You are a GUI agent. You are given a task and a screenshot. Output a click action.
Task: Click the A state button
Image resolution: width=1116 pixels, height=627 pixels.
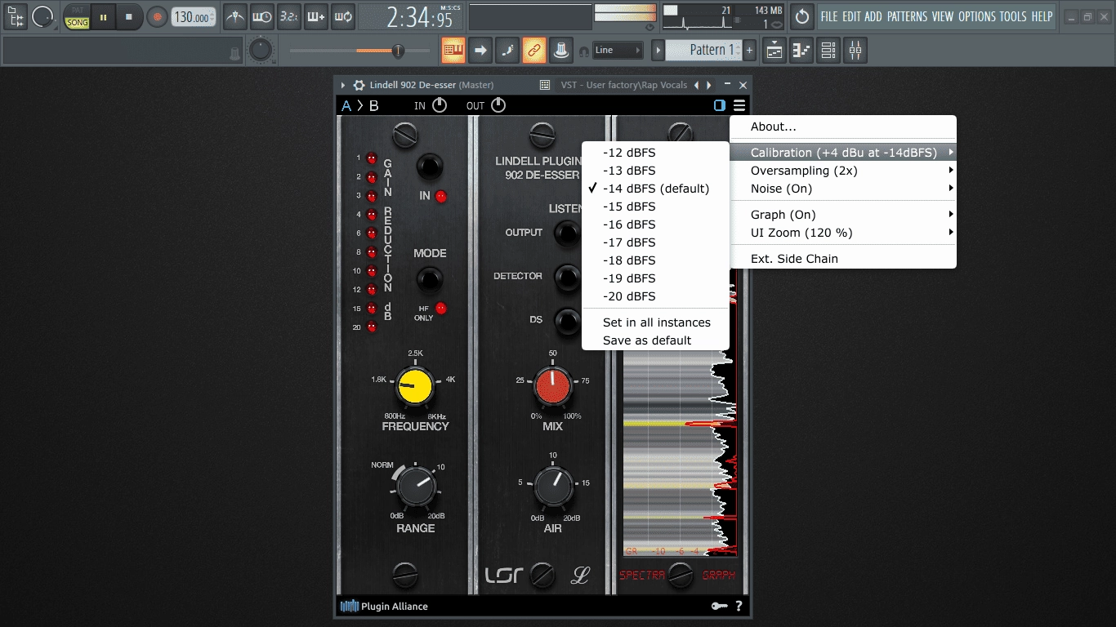coord(346,106)
